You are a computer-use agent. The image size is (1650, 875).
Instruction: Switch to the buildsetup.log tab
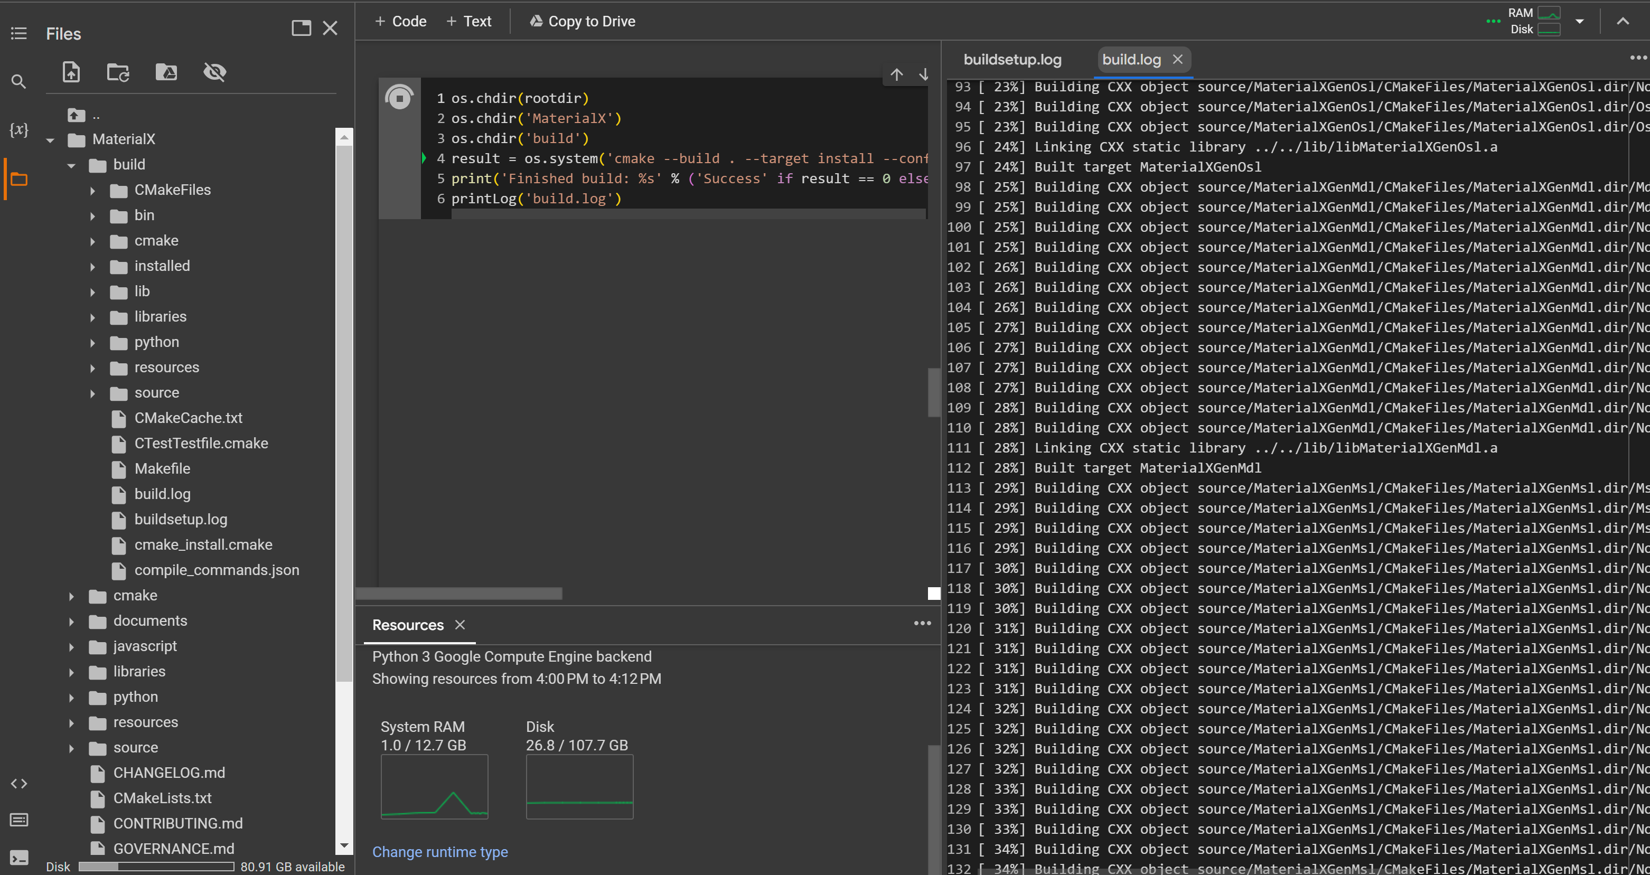(x=1012, y=60)
